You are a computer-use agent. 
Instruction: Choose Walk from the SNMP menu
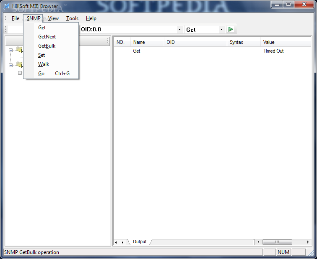click(x=51, y=64)
